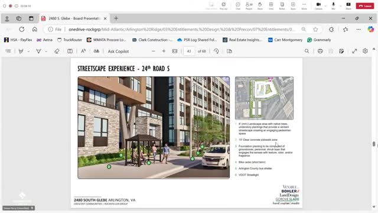Open meeting Notes
Viewport: 378px width, 213px height.
click(282, 6)
